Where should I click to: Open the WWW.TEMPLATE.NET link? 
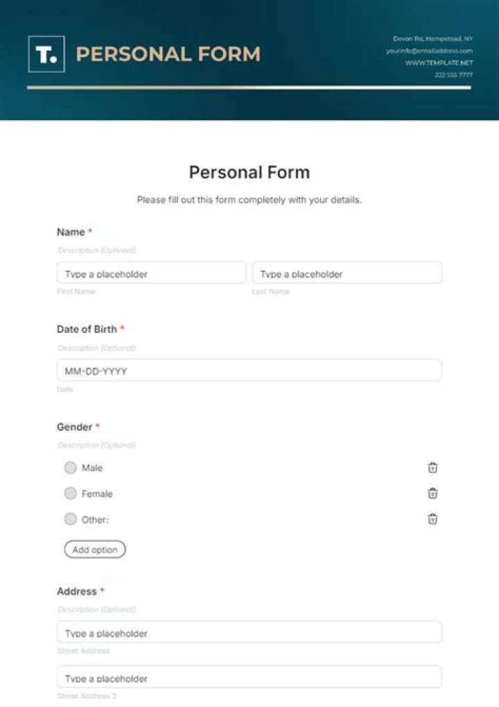coord(439,62)
